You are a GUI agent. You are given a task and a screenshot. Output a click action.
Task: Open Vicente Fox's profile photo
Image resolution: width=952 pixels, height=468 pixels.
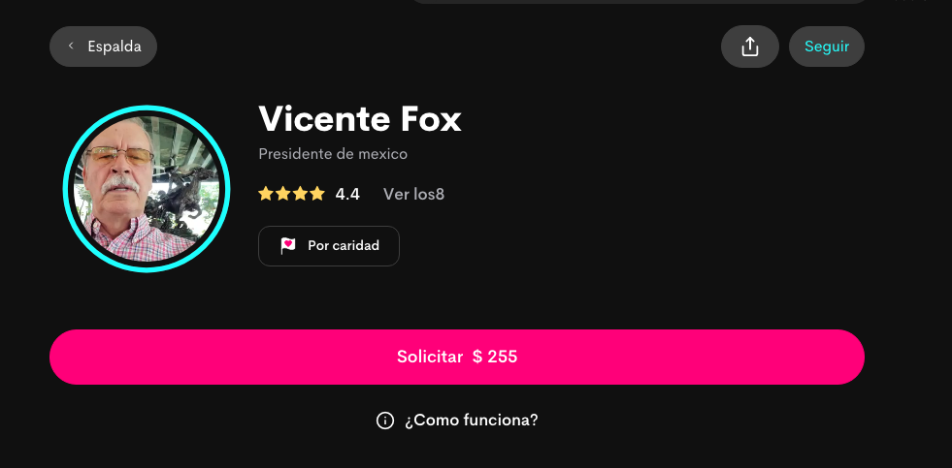coord(147,189)
